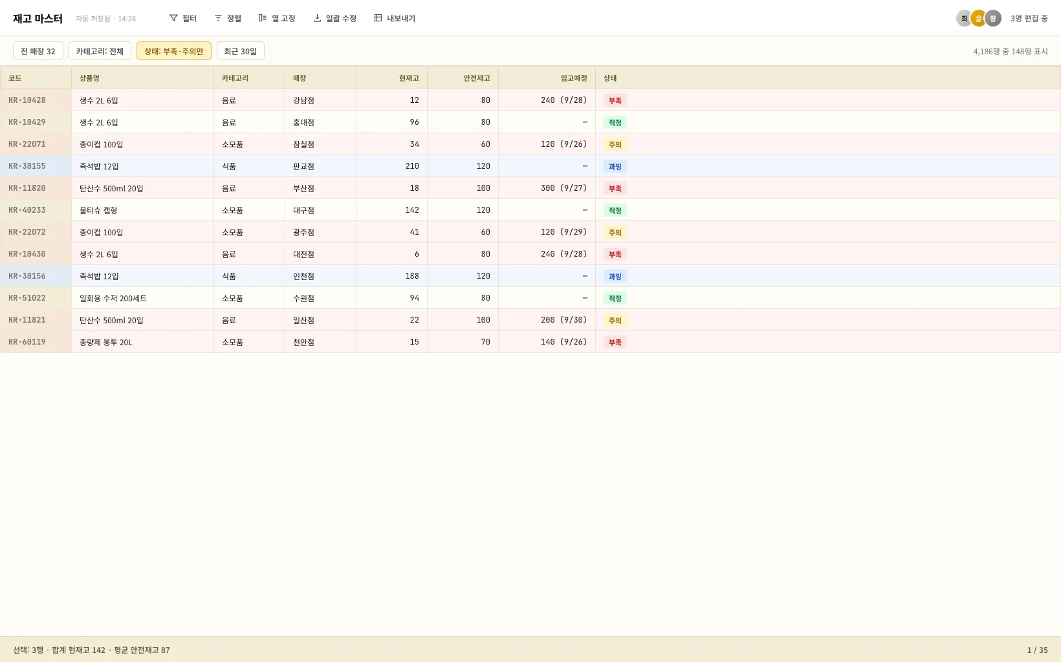
Task: Click the bulk edit icon
Action: tap(317, 18)
